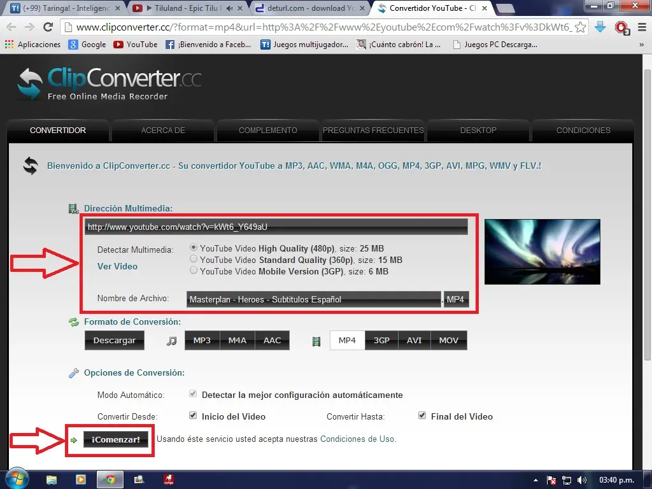Open the DESKTOP site tab
The height and width of the screenshot is (489, 652).
[x=478, y=130]
